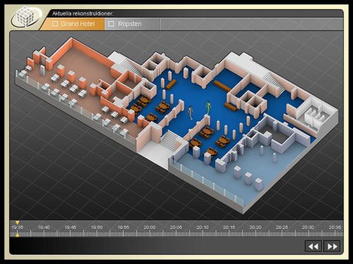Select the yellow marker below the timeline
Viewport: 353px width, 264px height.
pos(17,234)
